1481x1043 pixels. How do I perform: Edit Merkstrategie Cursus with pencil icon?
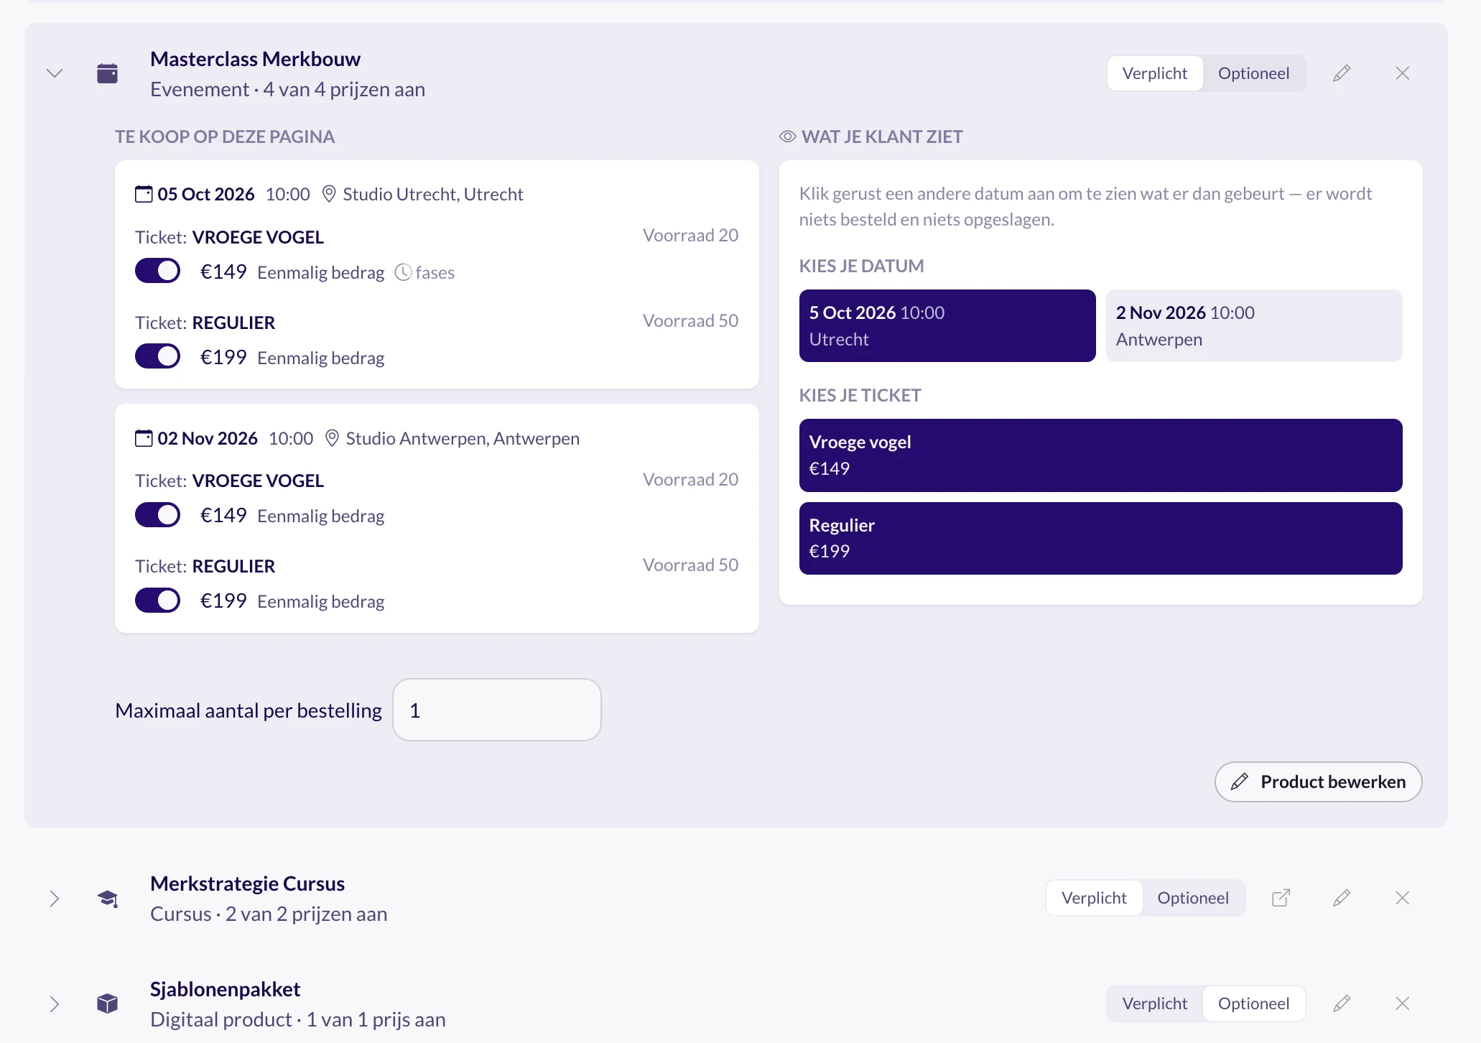[1342, 898]
